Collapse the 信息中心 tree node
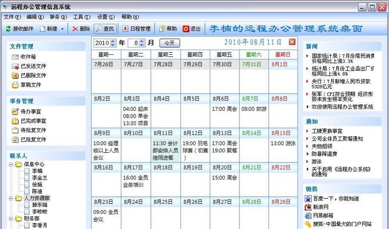389x229 pixels. pyautogui.click(x=11, y=164)
